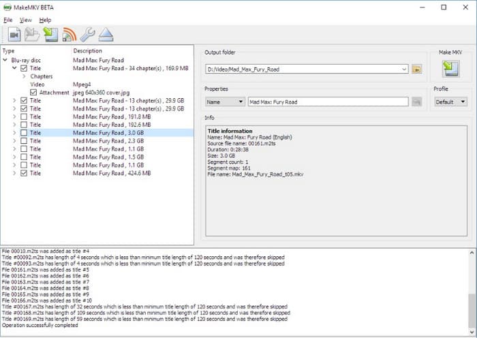This screenshot has height=338, width=477.
Task: Select the Video Mpeg4 tree row
Action: [97, 84]
